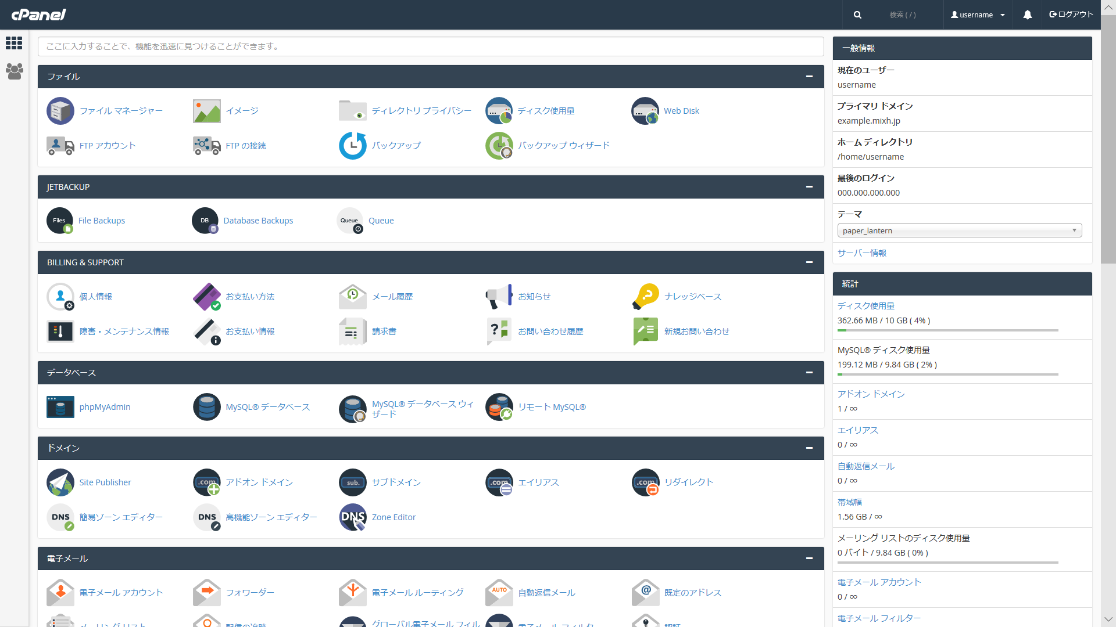
Task: Click the Zone Editor DNS icon
Action: [353, 517]
